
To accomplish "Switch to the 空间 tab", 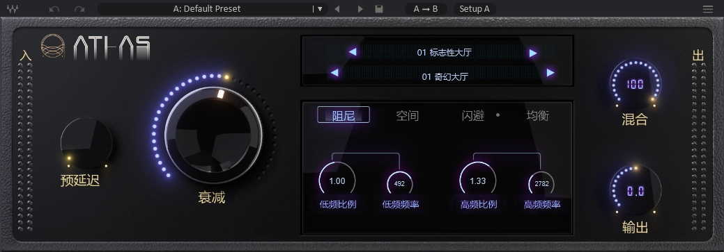I will 407,115.
